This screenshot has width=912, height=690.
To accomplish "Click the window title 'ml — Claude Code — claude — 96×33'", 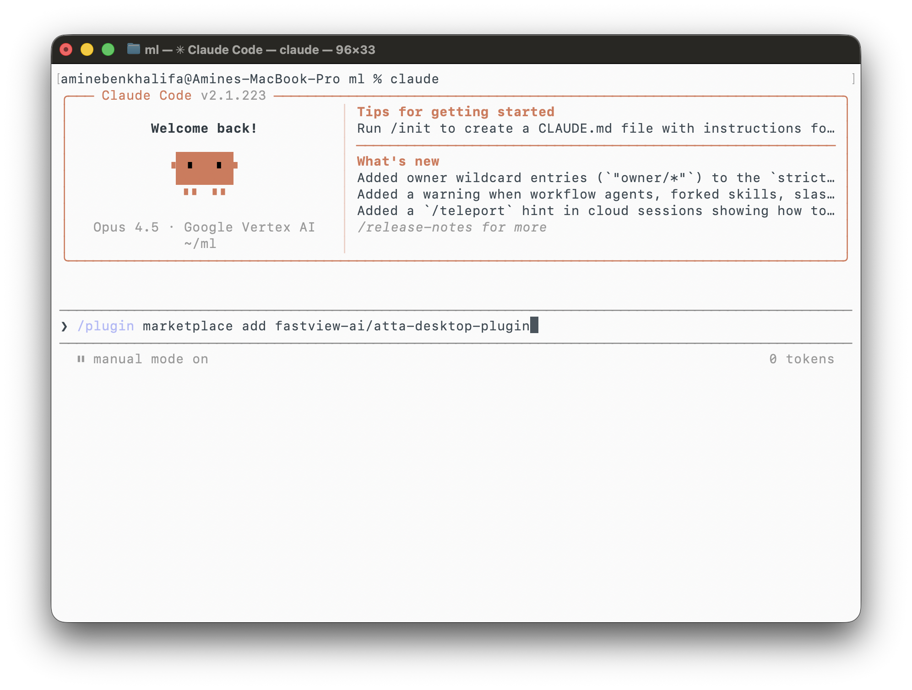I will tap(260, 49).
